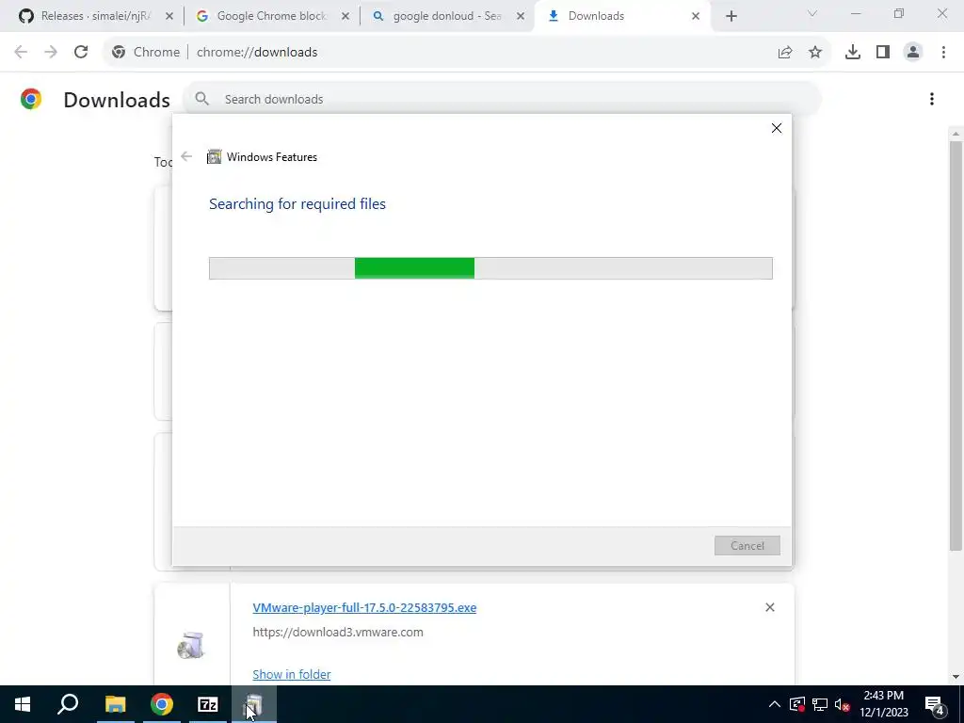Close the Windows Features dialog

[x=777, y=128]
